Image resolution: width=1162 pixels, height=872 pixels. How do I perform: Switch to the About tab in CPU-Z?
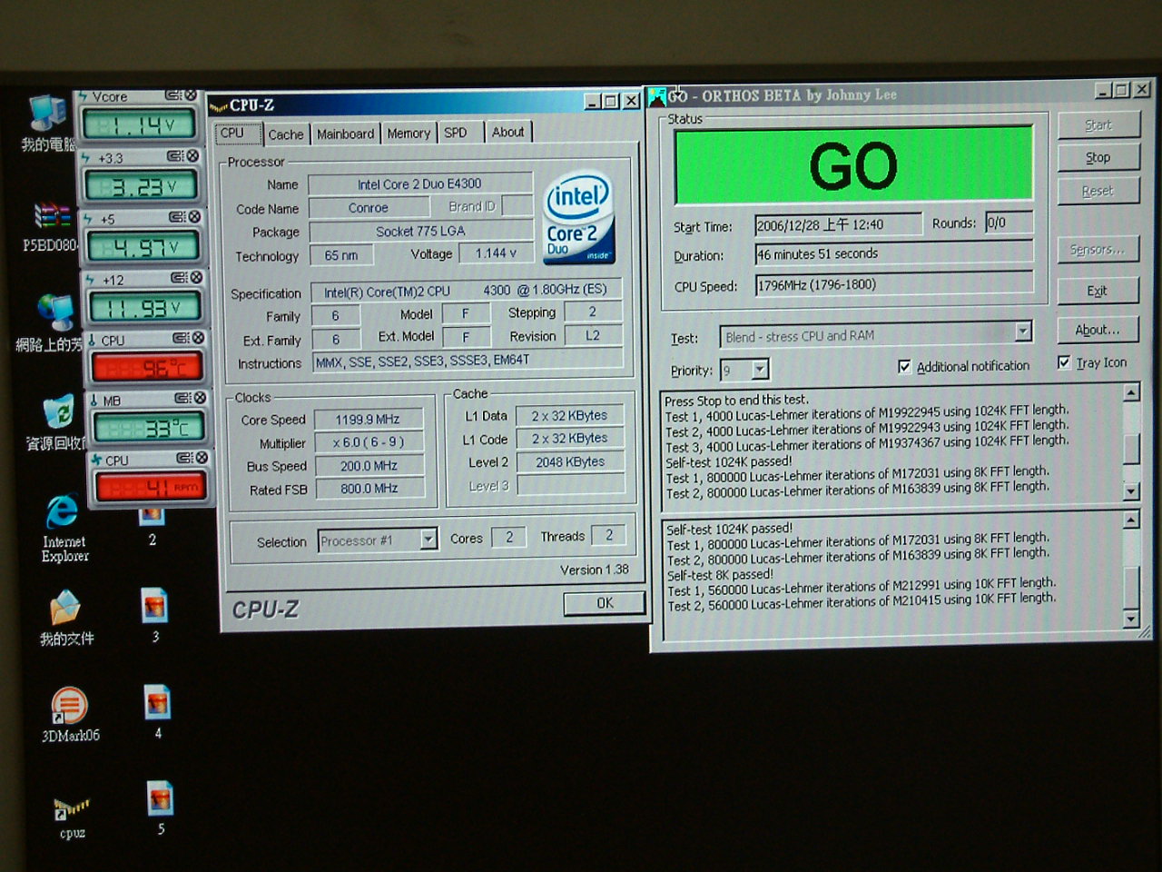(x=508, y=132)
